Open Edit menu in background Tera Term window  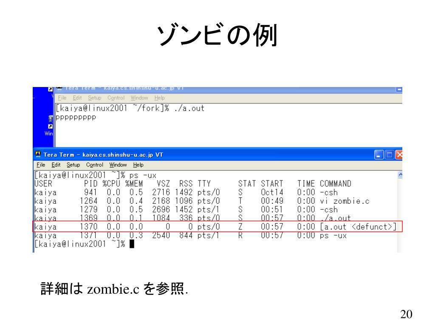77,98
